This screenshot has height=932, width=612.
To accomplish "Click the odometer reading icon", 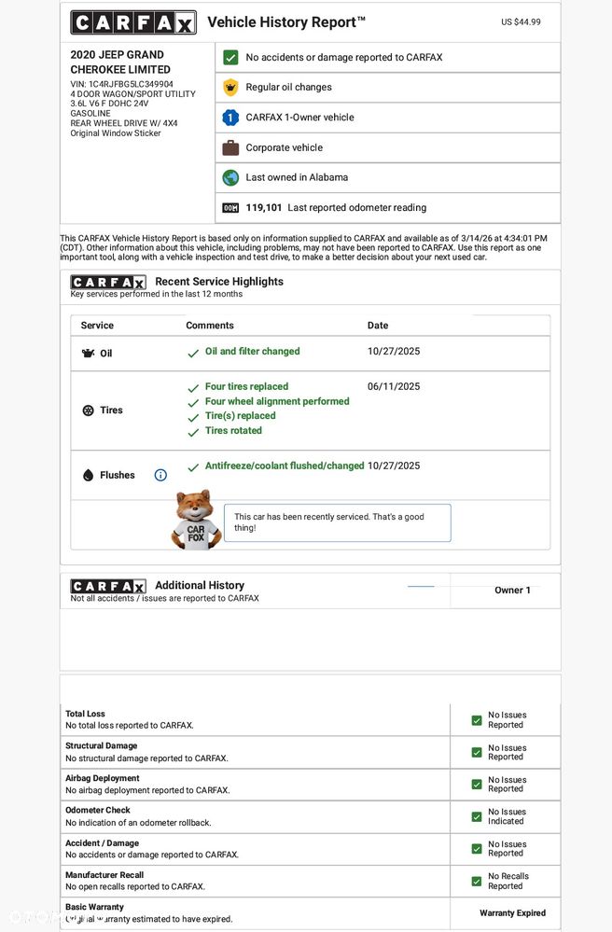I will (230, 208).
